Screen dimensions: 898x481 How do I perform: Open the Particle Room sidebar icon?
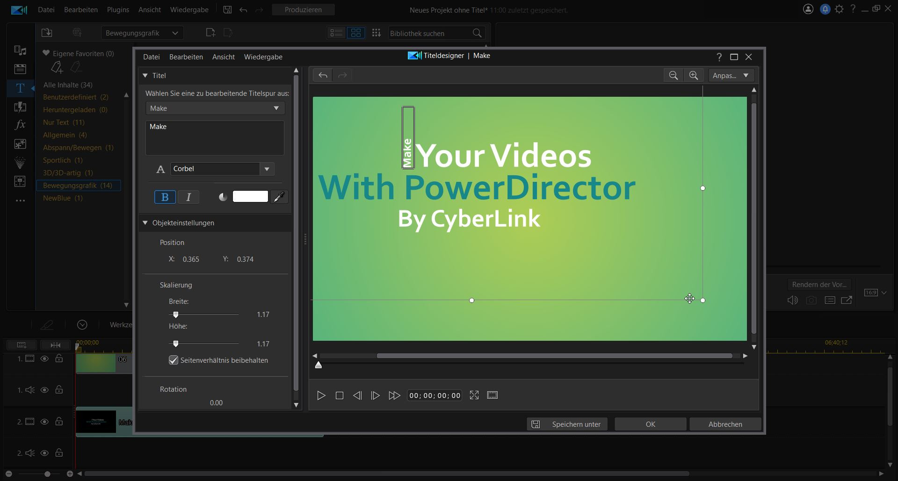tap(20, 162)
